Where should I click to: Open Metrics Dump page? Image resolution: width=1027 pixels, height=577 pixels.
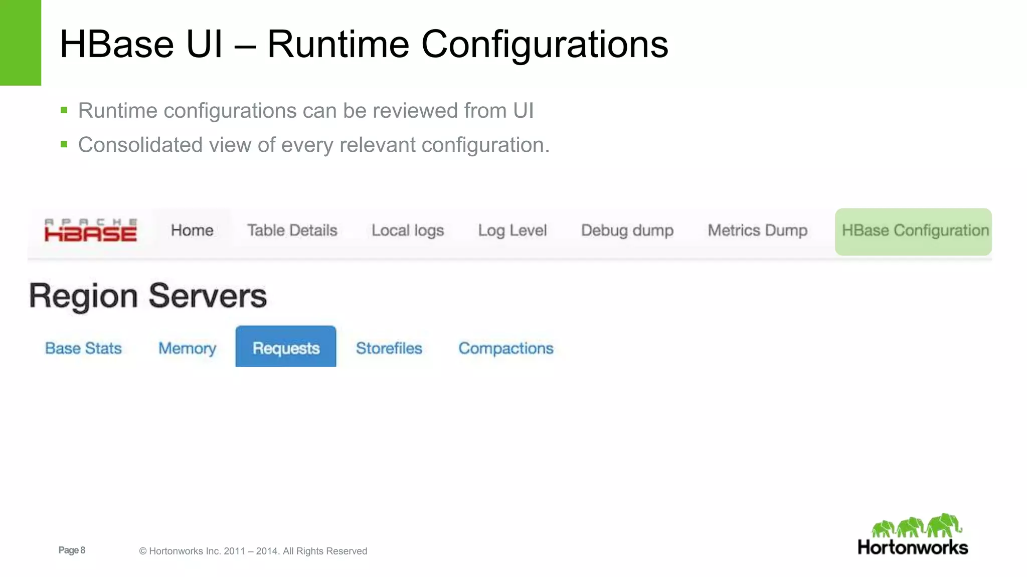click(x=758, y=231)
